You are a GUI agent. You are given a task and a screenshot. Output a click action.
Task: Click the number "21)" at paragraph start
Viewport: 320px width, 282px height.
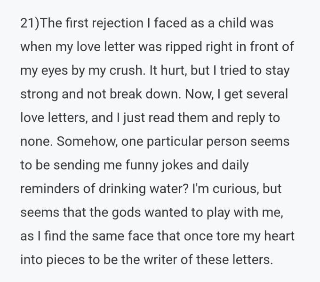pyautogui.click(x=29, y=23)
